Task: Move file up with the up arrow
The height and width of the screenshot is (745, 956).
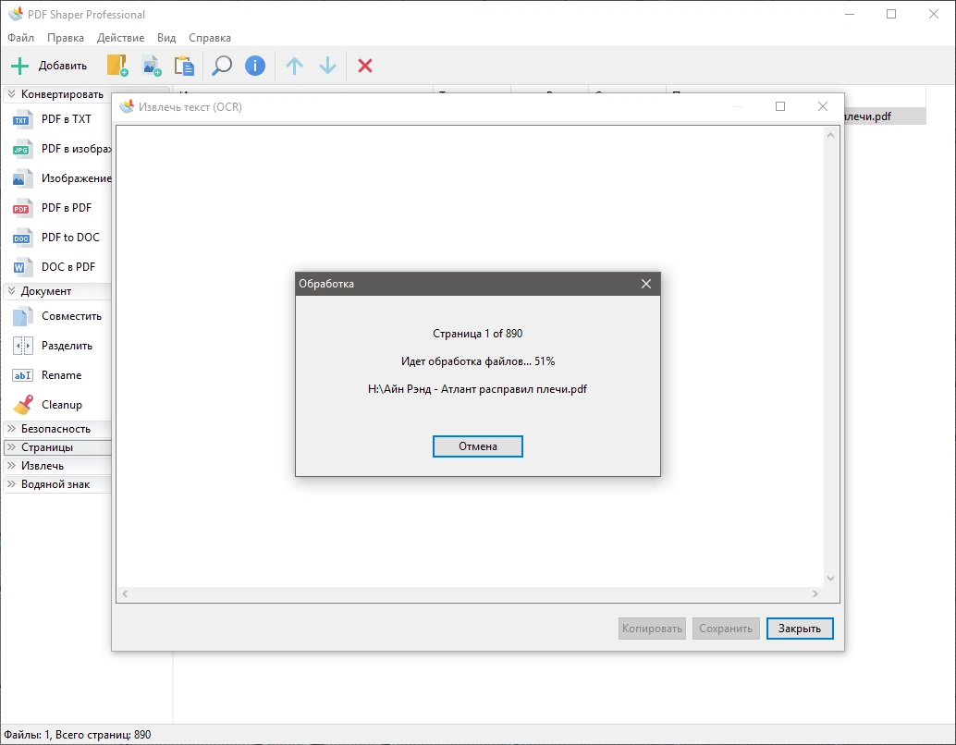Action: (295, 66)
